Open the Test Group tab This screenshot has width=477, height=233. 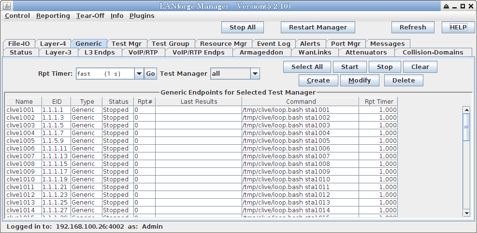click(170, 44)
